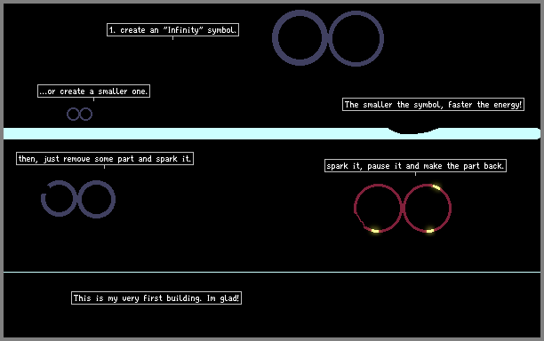Viewport: 544px width, 341px height.
Task: Click yellow spark at bottom of right red loop
Action: tap(429, 231)
